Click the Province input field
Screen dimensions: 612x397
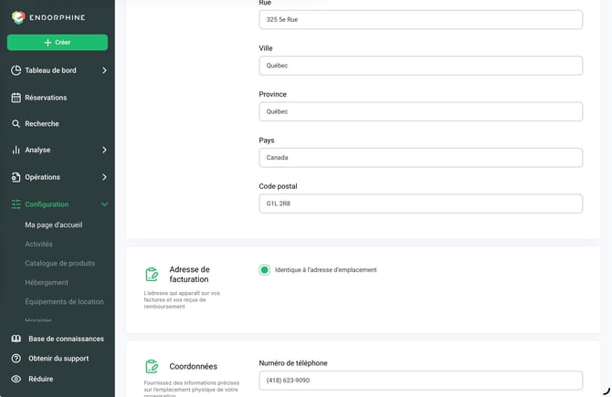(x=421, y=111)
